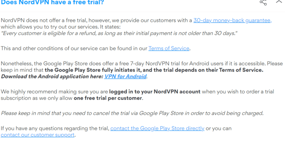Click "If you have any questions regarding the trial"

pyautogui.click(x=55, y=128)
